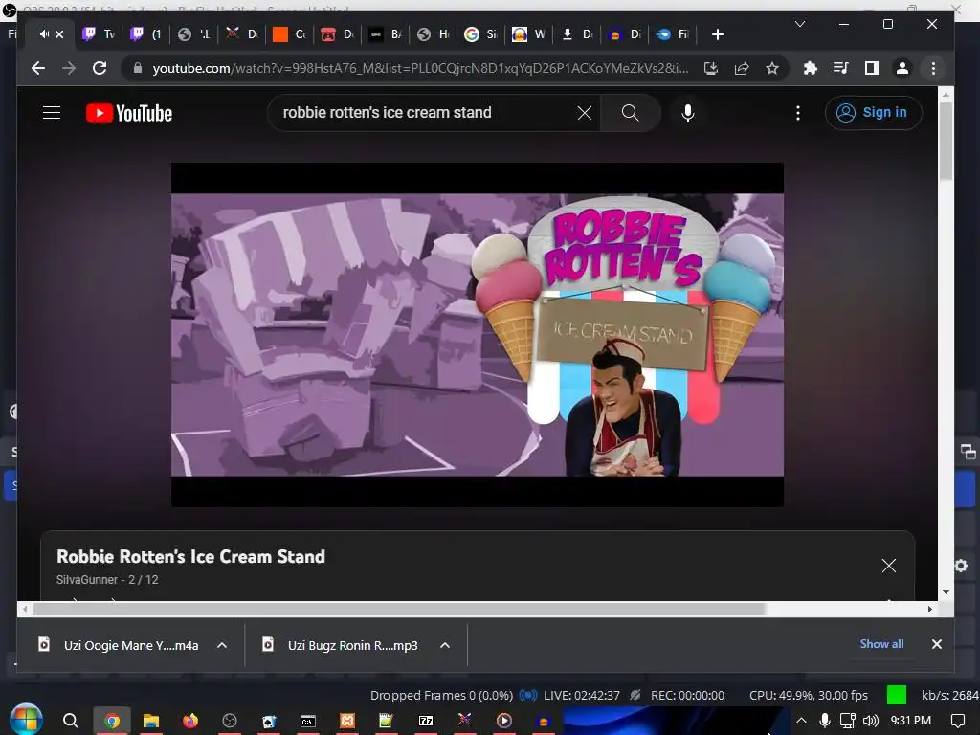View site information via lock icon
Viewport: 980px width, 735px height.
138,68
